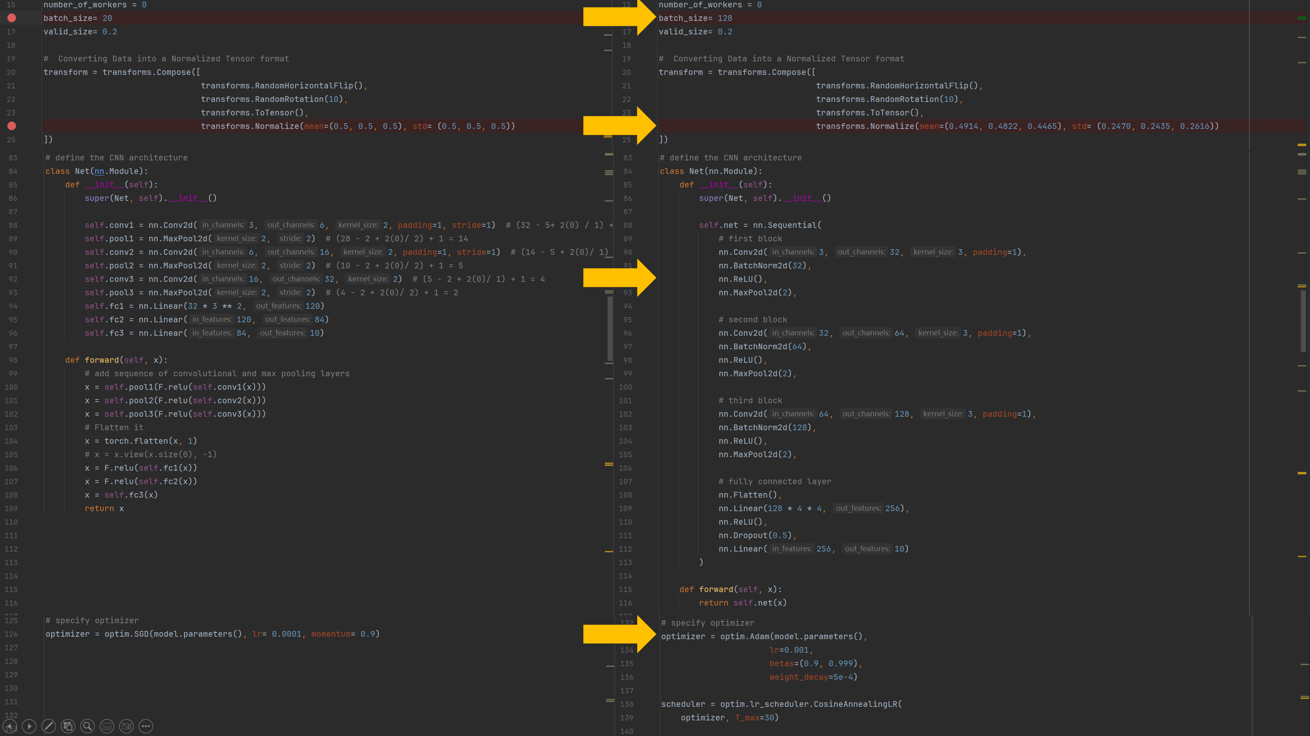Click magnifier zoom into slide icon
The height and width of the screenshot is (736, 1310).
[87, 726]
